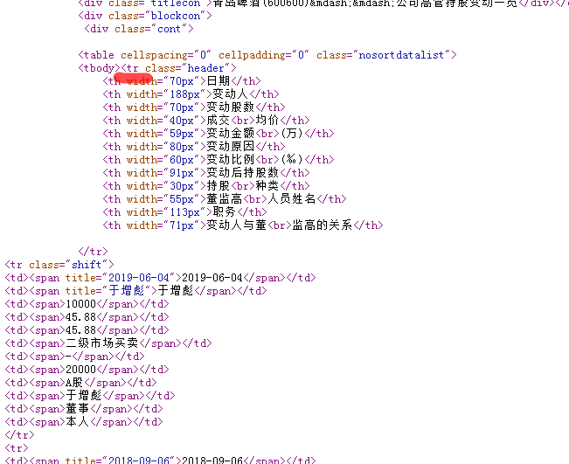This screenshot has width=569, height=464.
Task: Click the "nosortdatalist" class value
Action: [x=401, y=55]
